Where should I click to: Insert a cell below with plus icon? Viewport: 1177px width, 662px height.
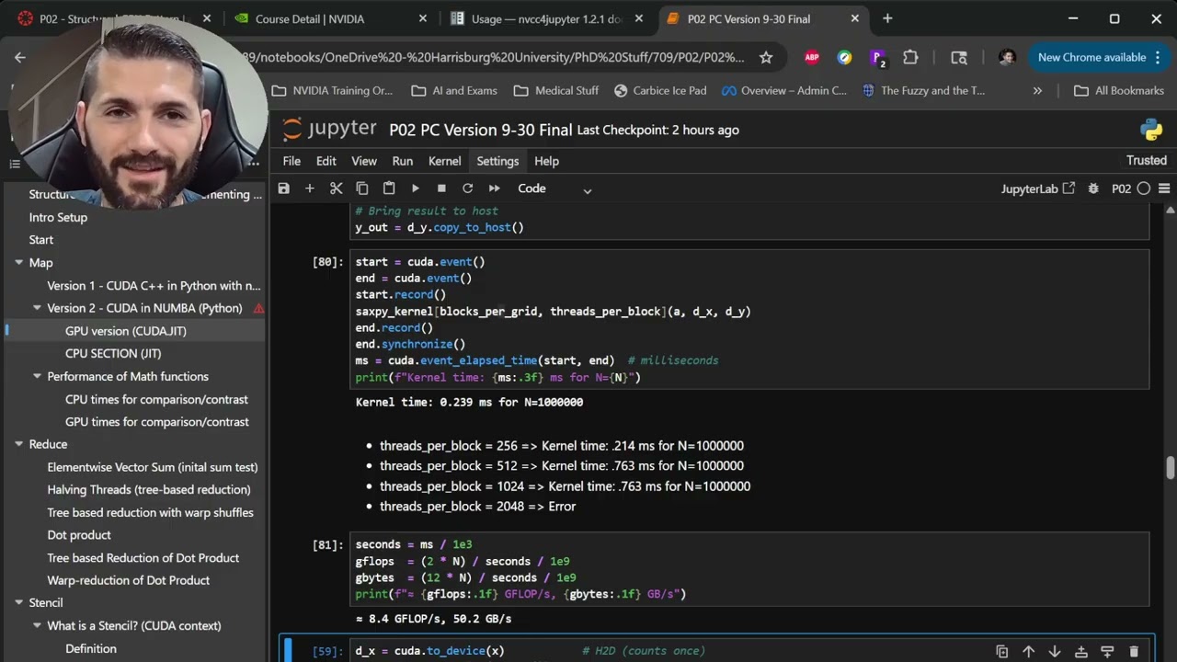click(310, 188)
